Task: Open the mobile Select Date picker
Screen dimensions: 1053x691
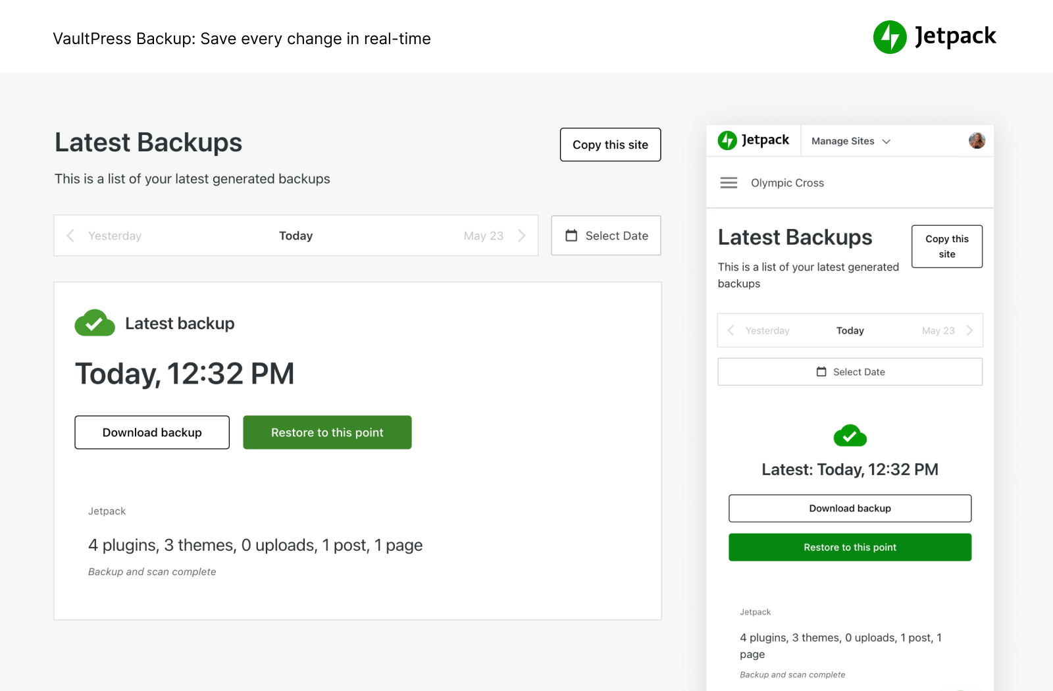Action: click(850, 372)
